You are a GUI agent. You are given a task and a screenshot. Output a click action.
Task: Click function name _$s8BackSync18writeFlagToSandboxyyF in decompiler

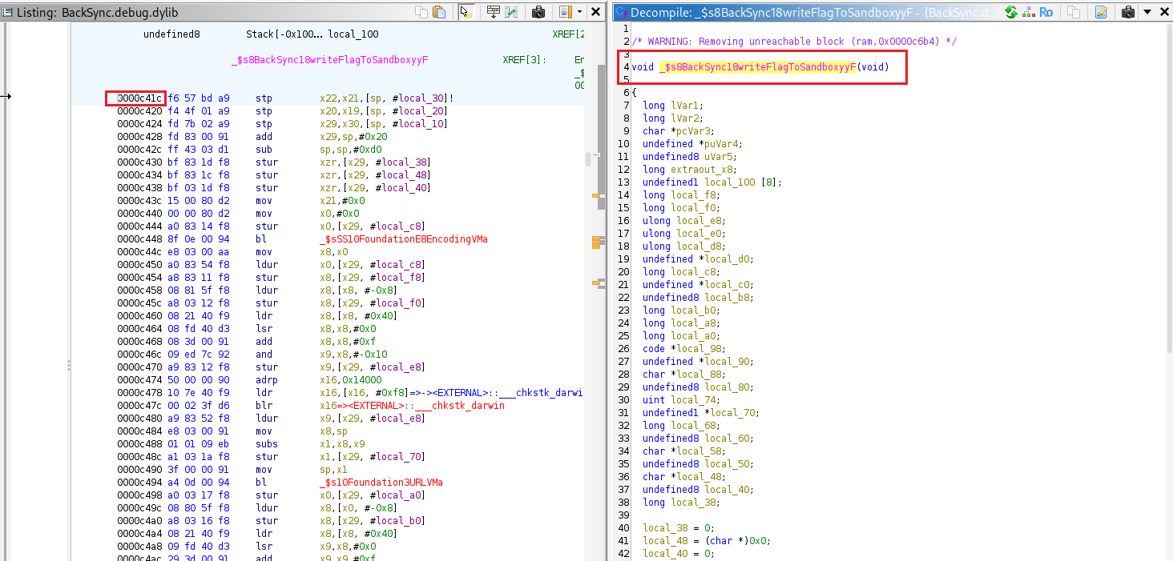click(757, 67)
